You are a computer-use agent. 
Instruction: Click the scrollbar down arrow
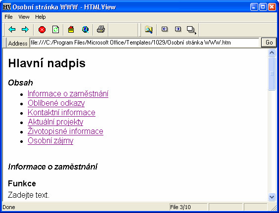click(272, 197)
